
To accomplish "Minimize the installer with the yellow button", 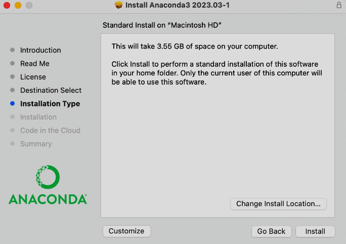I will (18, 5).
